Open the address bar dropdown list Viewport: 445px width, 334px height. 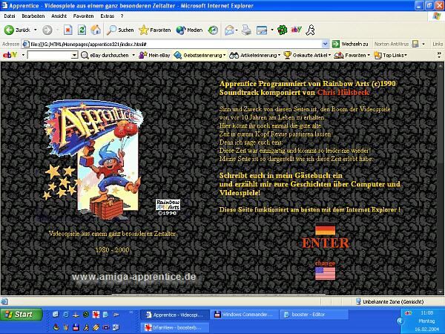pos(326,44)
